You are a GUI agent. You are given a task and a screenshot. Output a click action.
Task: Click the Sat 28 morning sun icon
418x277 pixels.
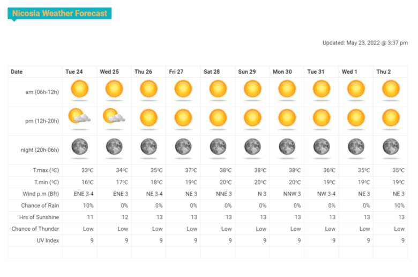(218, 89)
